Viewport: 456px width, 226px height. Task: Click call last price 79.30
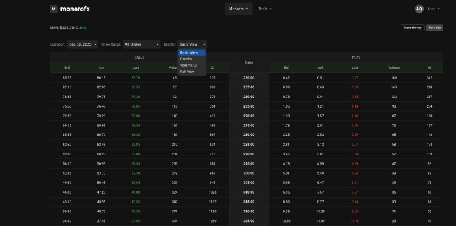[x=136, y=97]
